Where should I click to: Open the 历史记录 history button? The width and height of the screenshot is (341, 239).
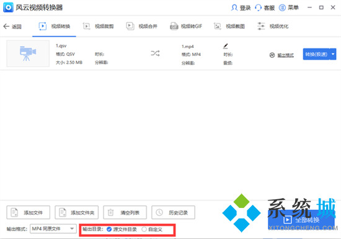tap(173, 212)
